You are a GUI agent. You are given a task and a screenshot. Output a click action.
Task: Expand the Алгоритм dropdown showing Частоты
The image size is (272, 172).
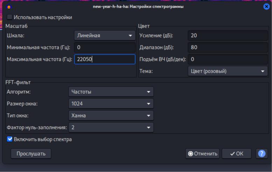(111, 92)
